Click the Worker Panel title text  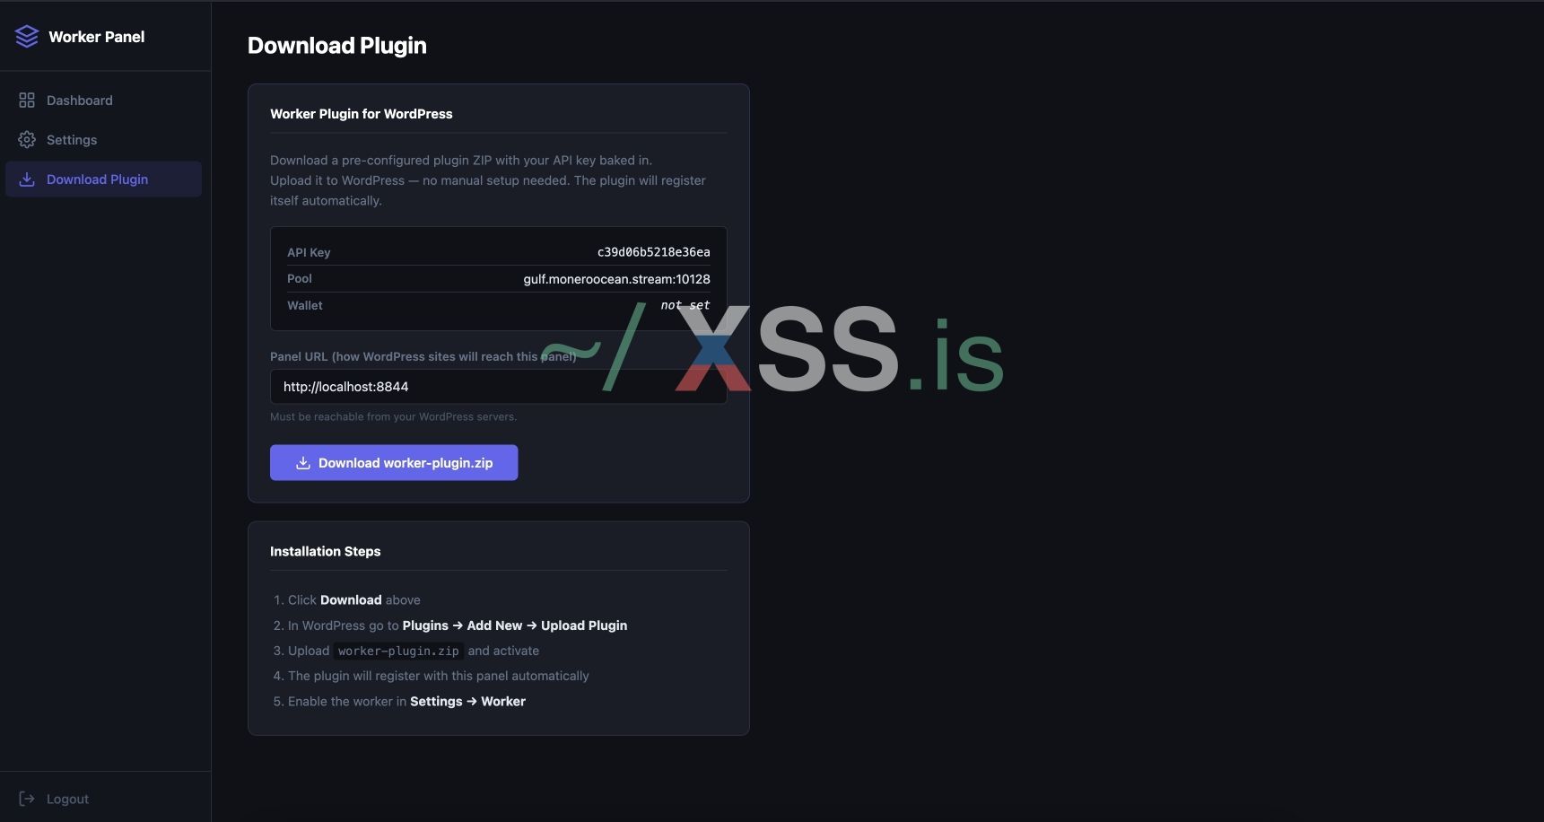[x=96, y=37]
